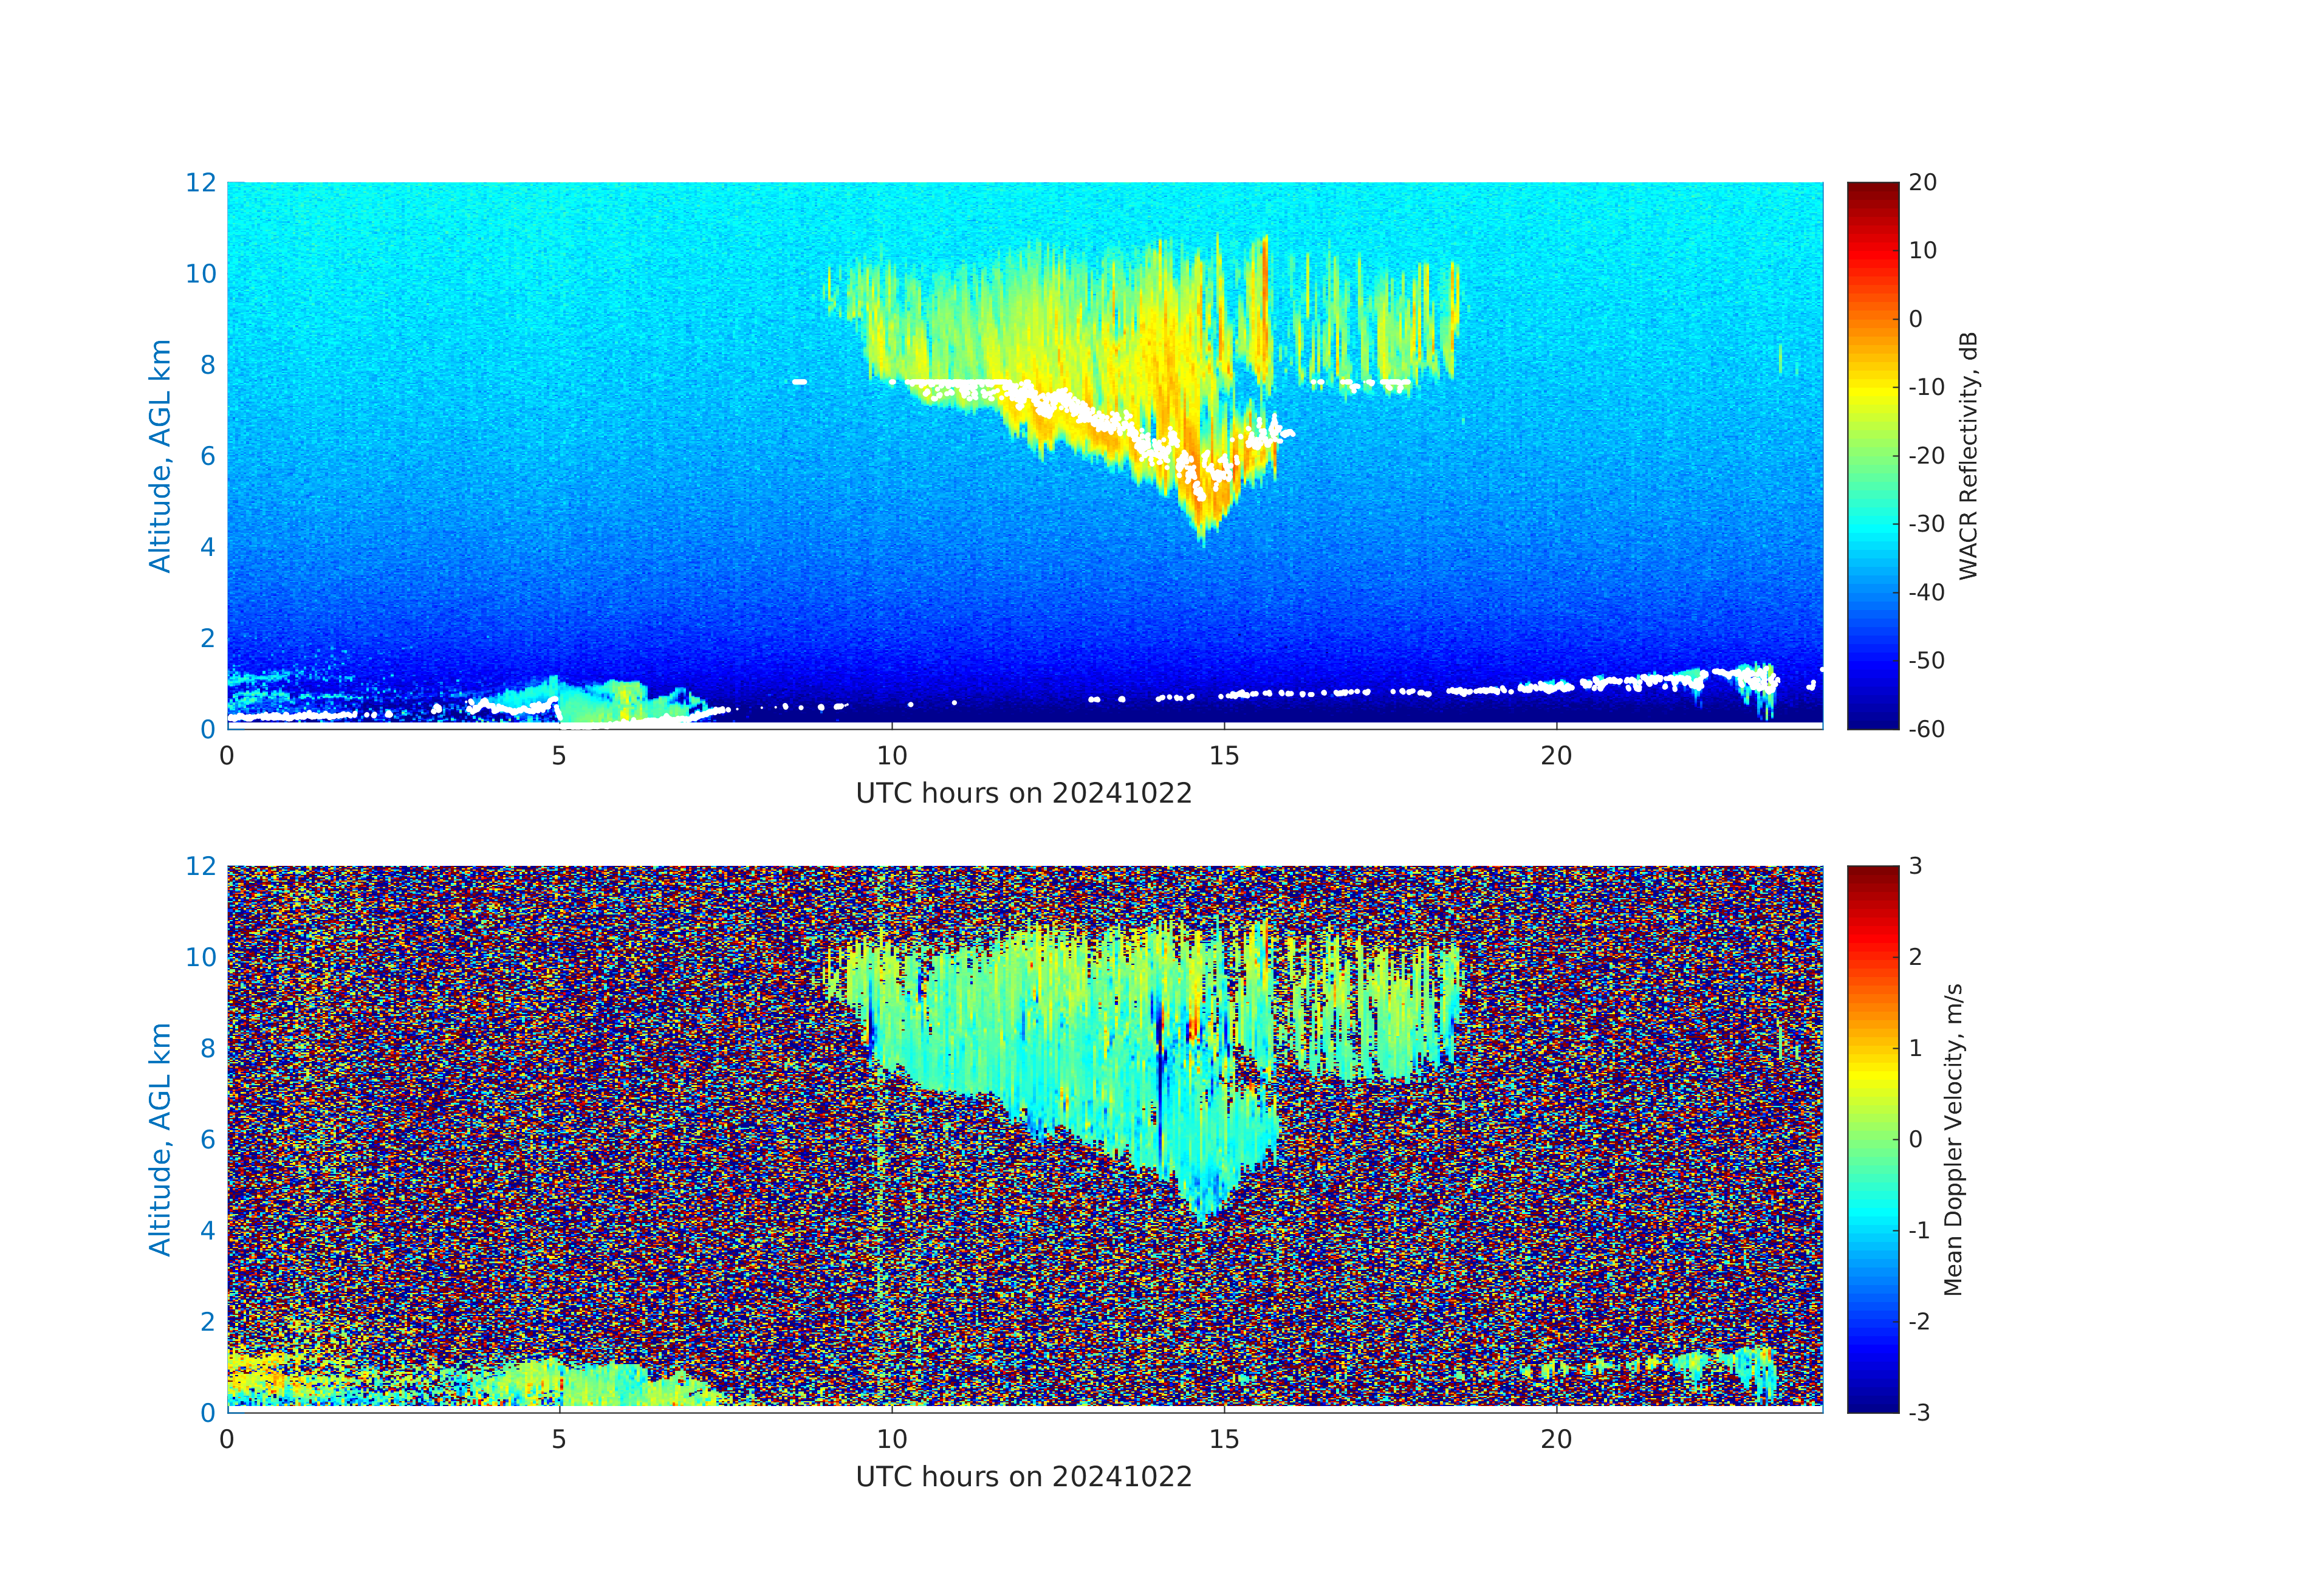
Task: Click the 15 tick on reflectivity time axis
Action: (x=1224, y=756)
